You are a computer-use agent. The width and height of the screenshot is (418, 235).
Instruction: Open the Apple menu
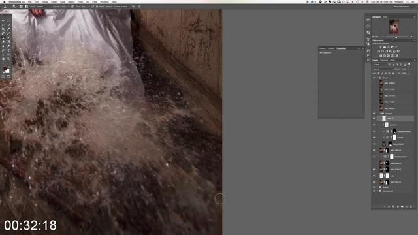point(4,1)
